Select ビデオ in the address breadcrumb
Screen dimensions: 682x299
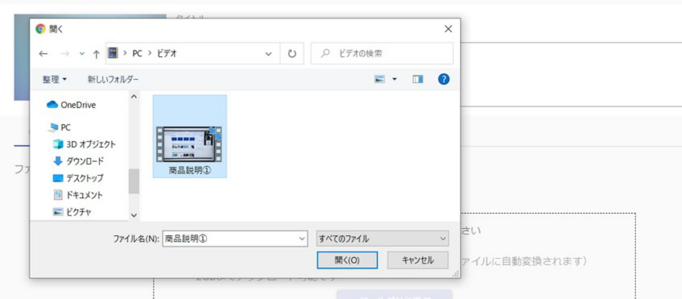(x=167, y=53)
